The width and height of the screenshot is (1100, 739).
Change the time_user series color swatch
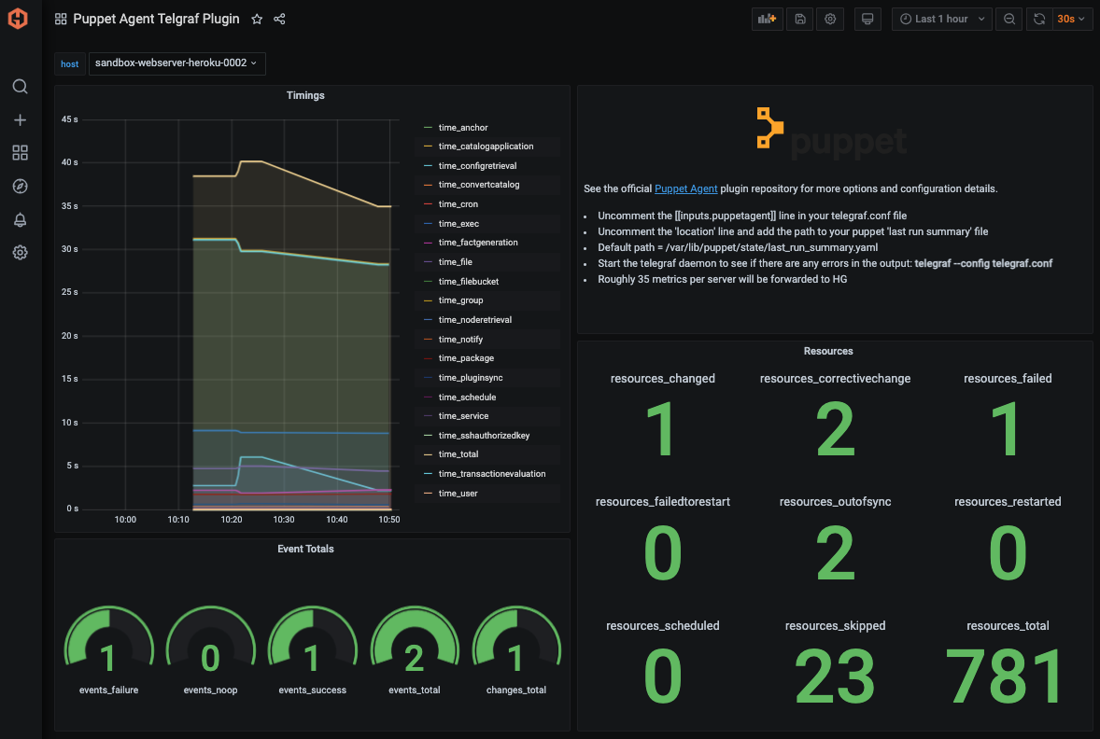[428, 494]
